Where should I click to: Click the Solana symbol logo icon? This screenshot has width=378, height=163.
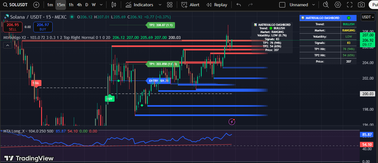pos(6,17)
